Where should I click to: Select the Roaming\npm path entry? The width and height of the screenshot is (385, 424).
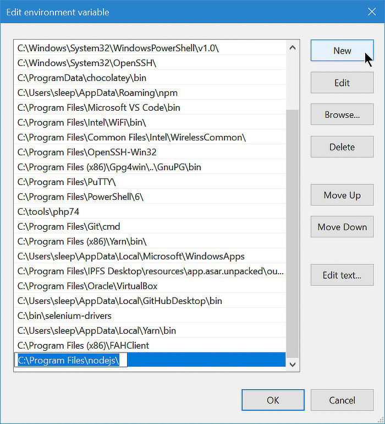[150, 93]
